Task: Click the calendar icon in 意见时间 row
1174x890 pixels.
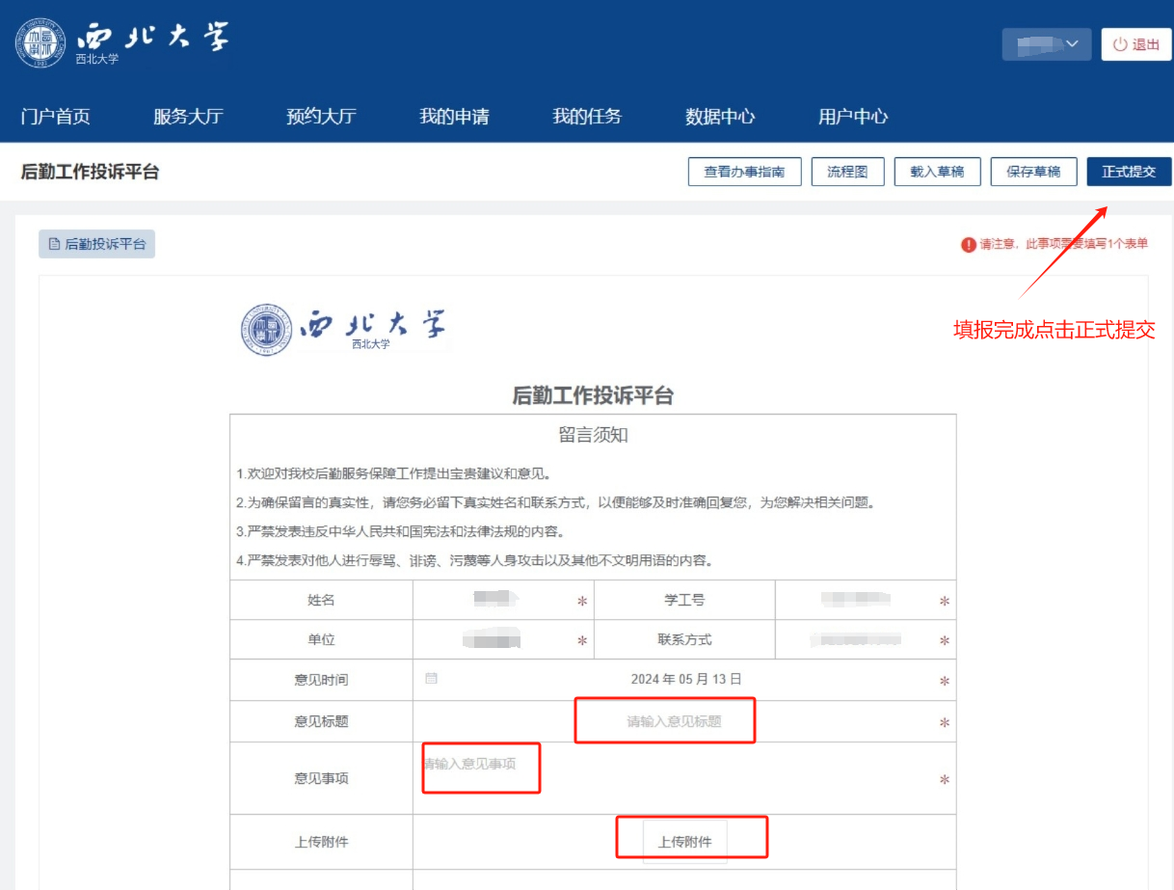Action: 431,679
